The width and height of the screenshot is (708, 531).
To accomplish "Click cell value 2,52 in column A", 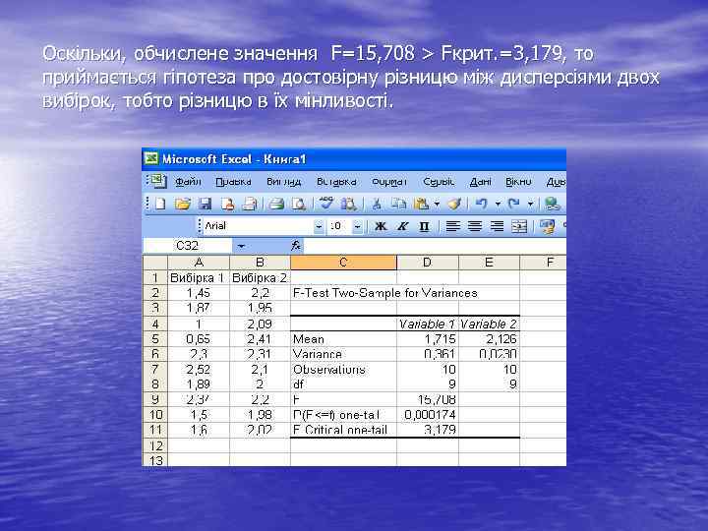I will (x=199, y=370).
